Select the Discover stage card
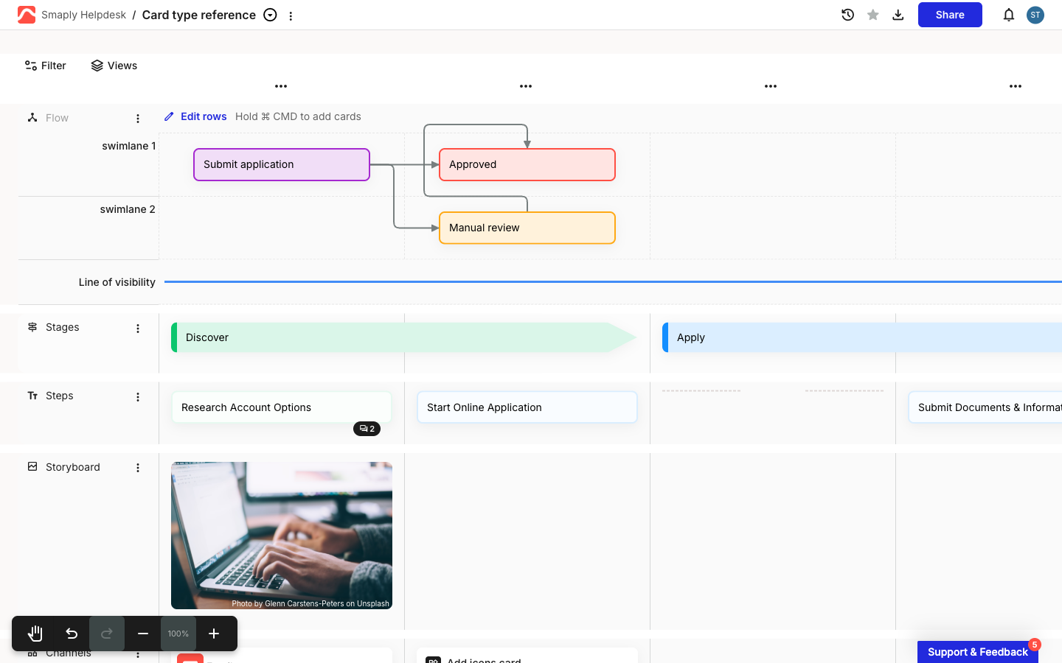1062x663 pixels. 403,337
